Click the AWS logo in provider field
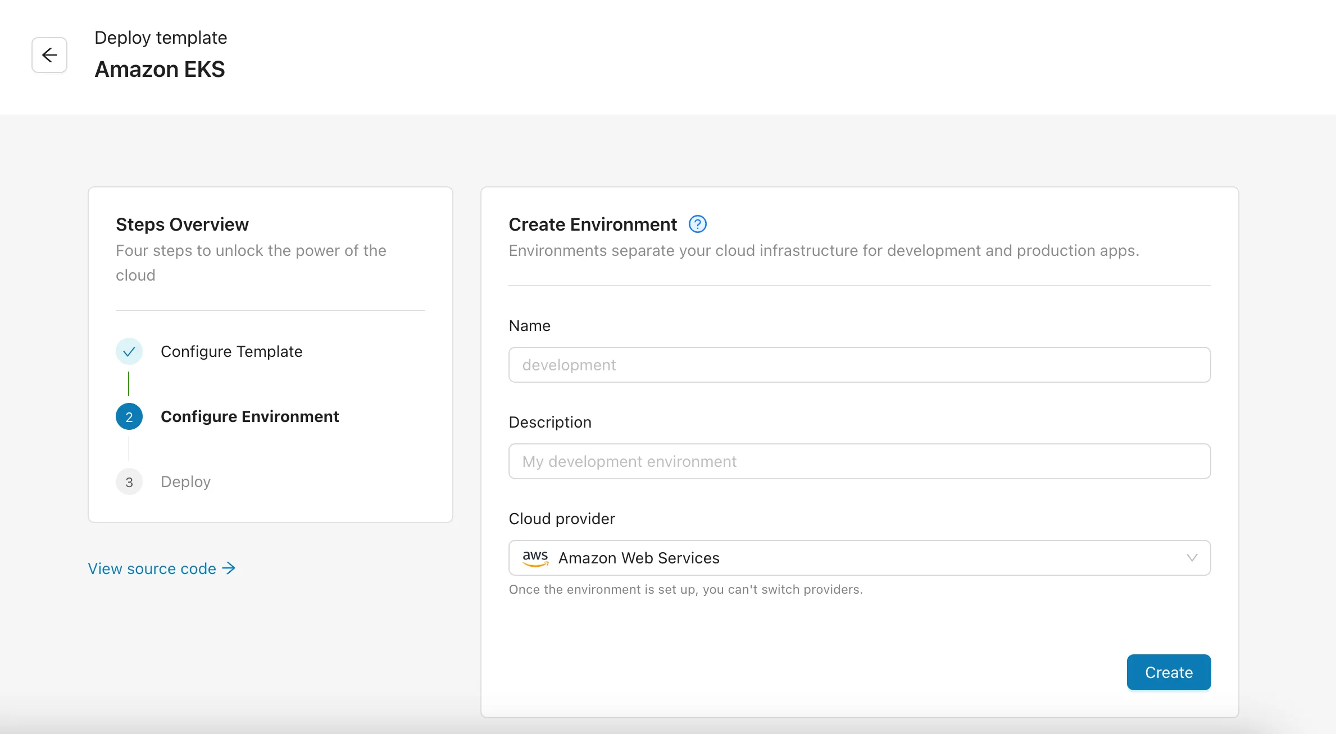 pyautogui.click(x=535, y=558)
